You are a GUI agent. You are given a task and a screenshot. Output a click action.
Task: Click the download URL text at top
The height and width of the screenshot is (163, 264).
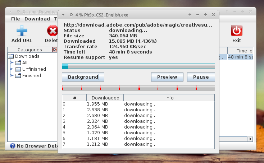click(x=138, y=25)
